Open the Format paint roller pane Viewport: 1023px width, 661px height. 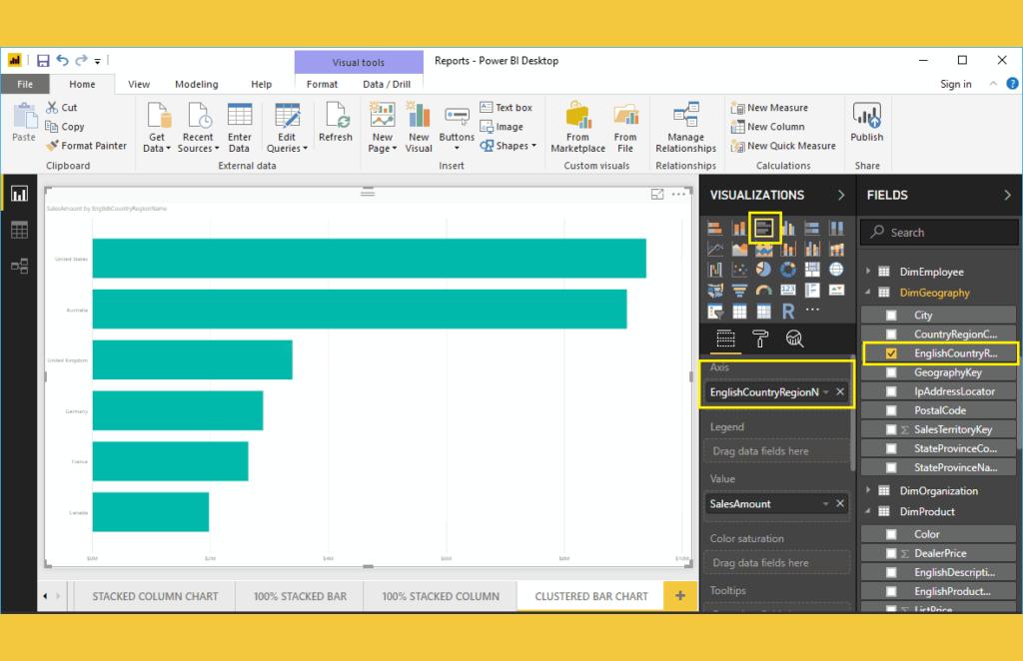[760, 336]
